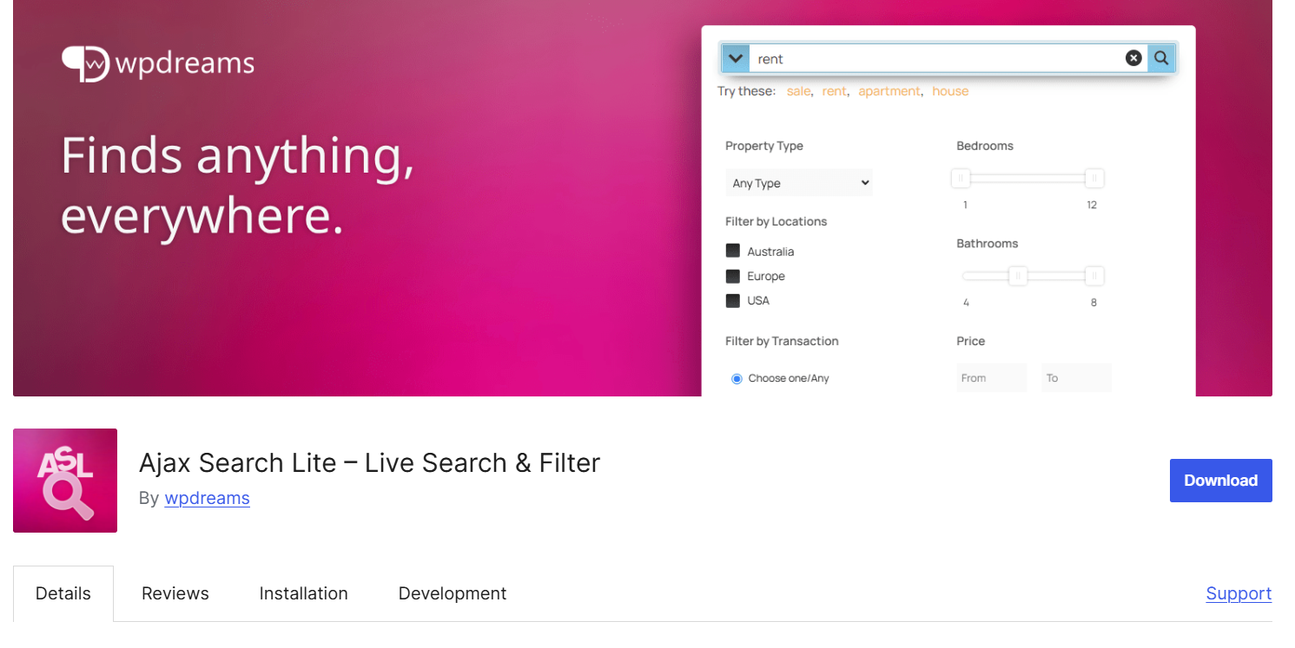Image resolution: width=1295 pixels, height=648 pixels.
Task: Switch to the Reviews tab
Action: (175, 593)
